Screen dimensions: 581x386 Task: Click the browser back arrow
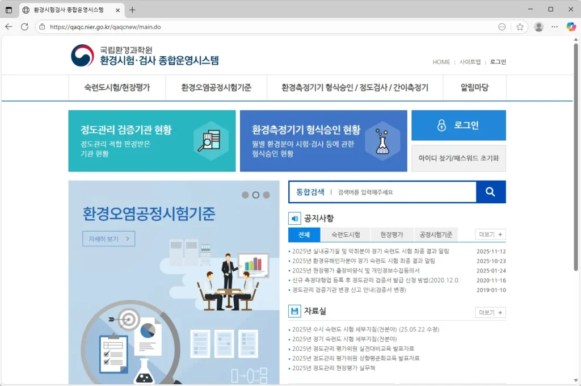(9, 27)
